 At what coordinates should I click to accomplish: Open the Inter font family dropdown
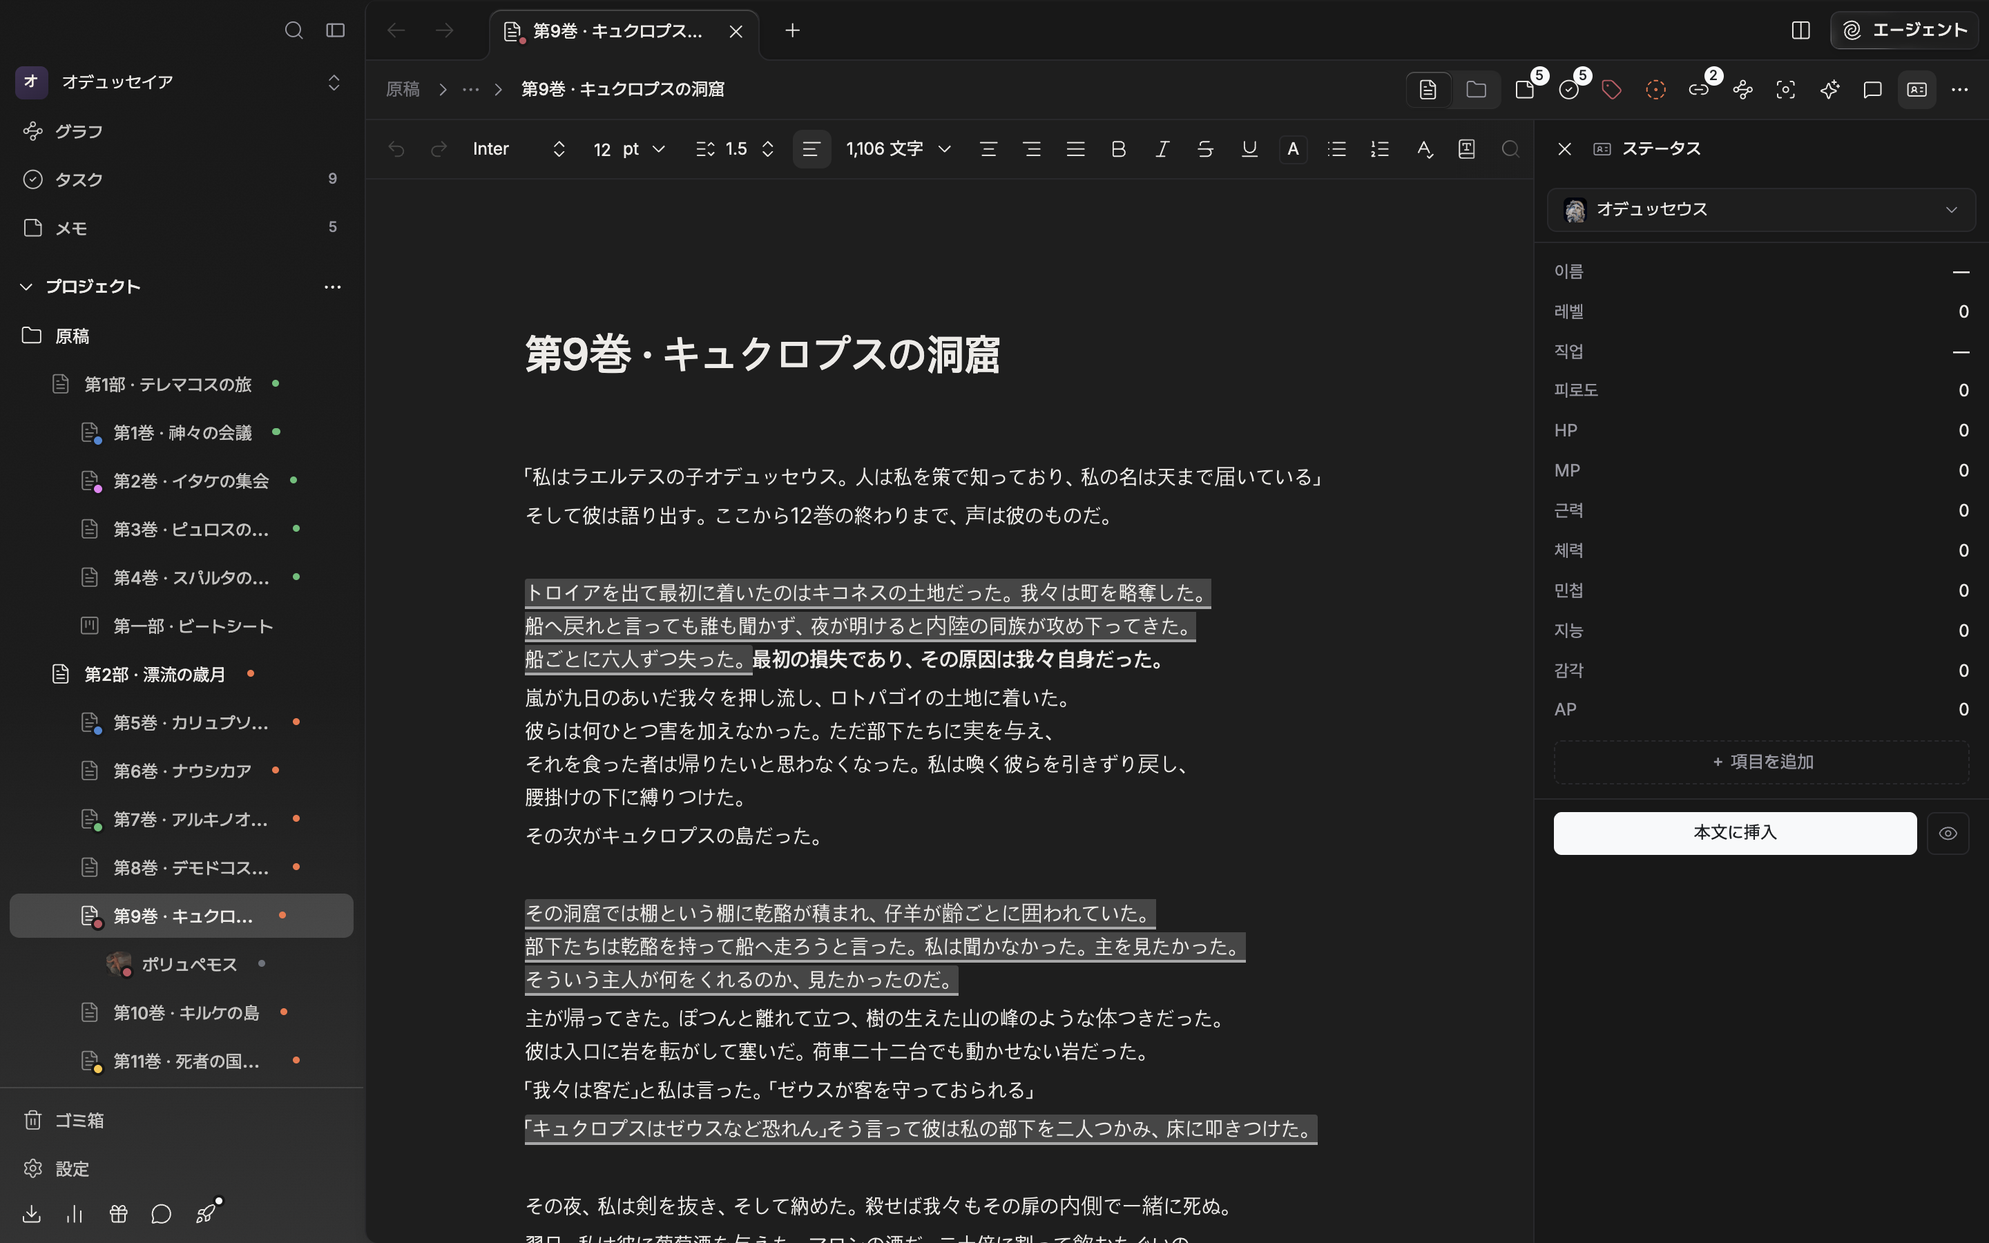(519, 148)
